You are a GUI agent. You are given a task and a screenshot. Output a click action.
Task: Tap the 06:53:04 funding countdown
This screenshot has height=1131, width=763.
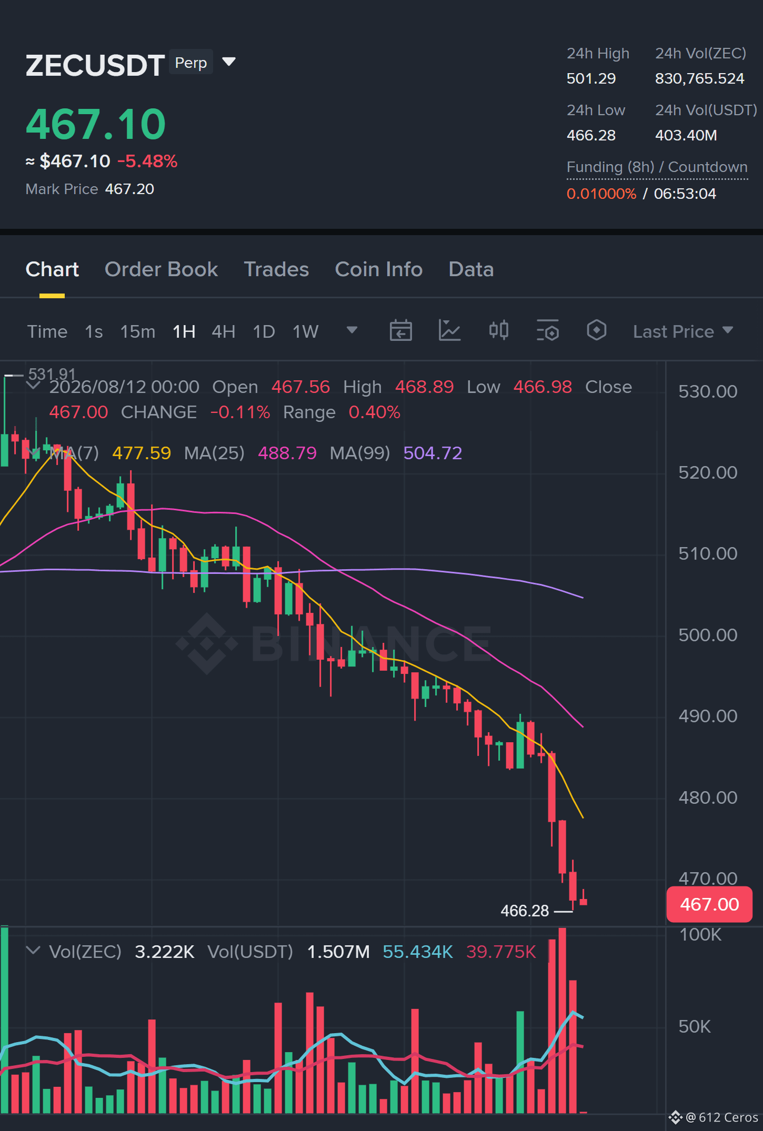(x=685, y=194)
